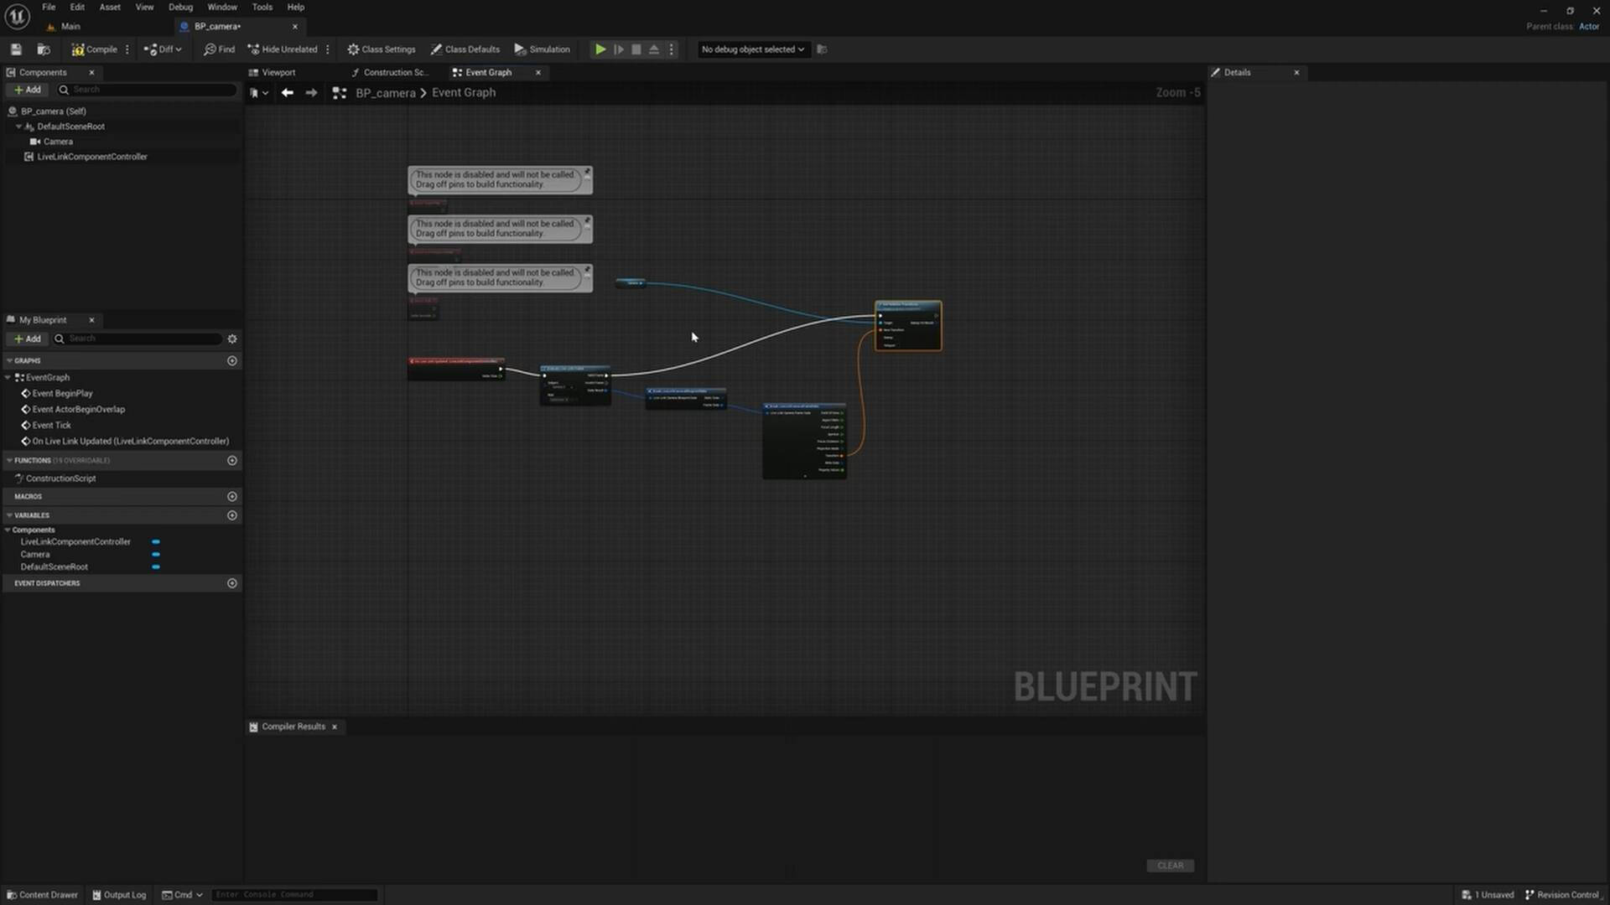Open the Asset menu
This screenshot has height=905, width=1610.
point(110,7)
